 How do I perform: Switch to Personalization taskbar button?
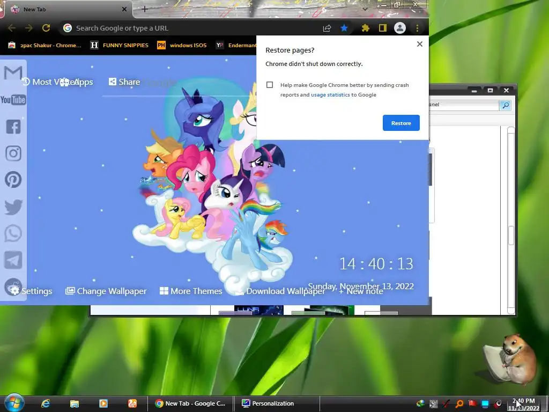277,403
